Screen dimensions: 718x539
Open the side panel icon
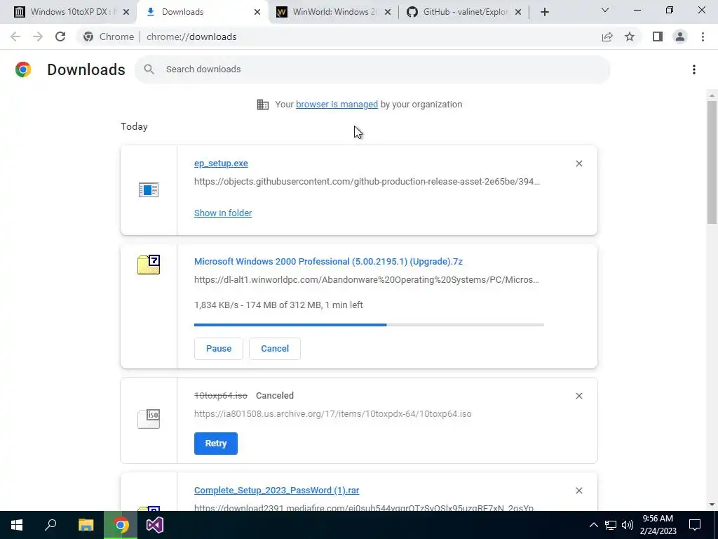[658, 36]
